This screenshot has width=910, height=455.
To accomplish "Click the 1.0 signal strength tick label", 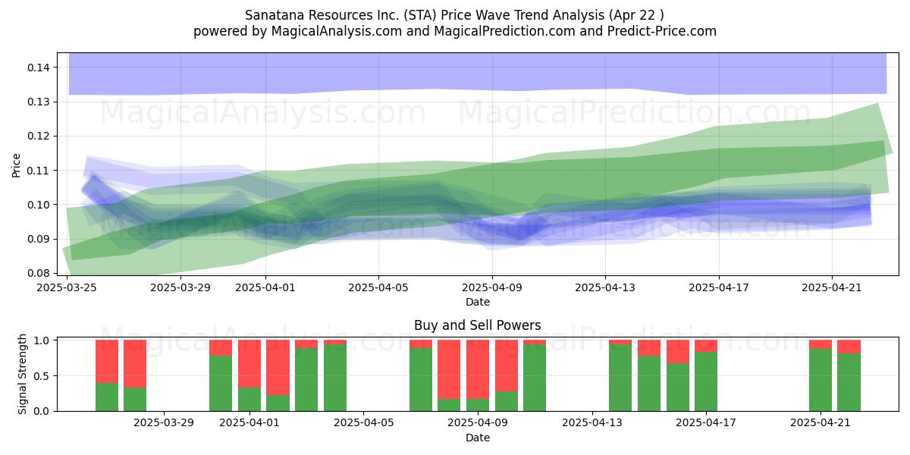I will (x=42, y=340).
